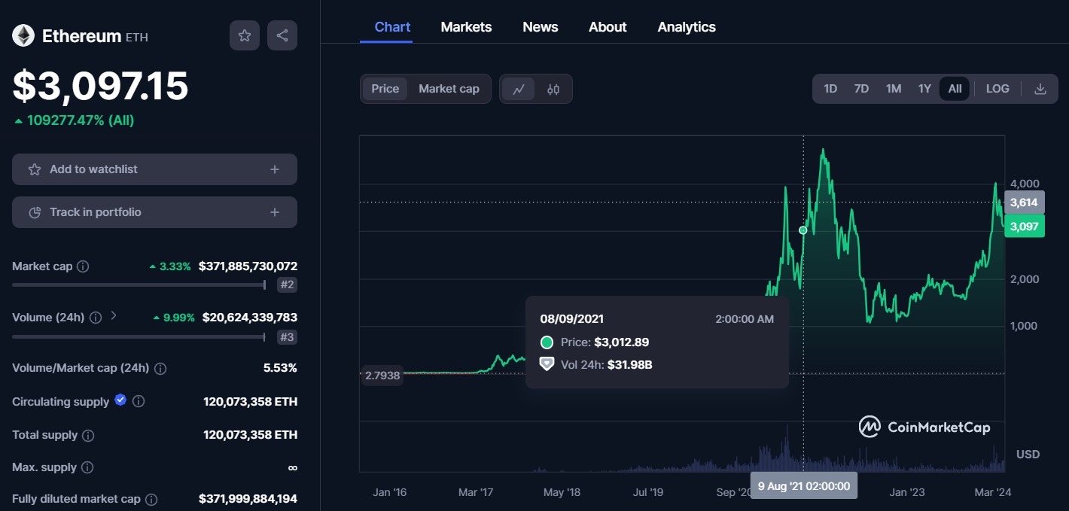
Task: Download the chart data
Action: click(x=1040, y=89)
